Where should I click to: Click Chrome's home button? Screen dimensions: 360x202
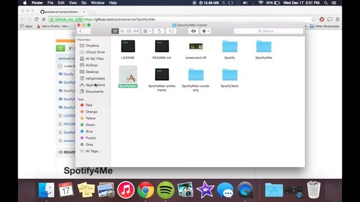tap(44, 20)
